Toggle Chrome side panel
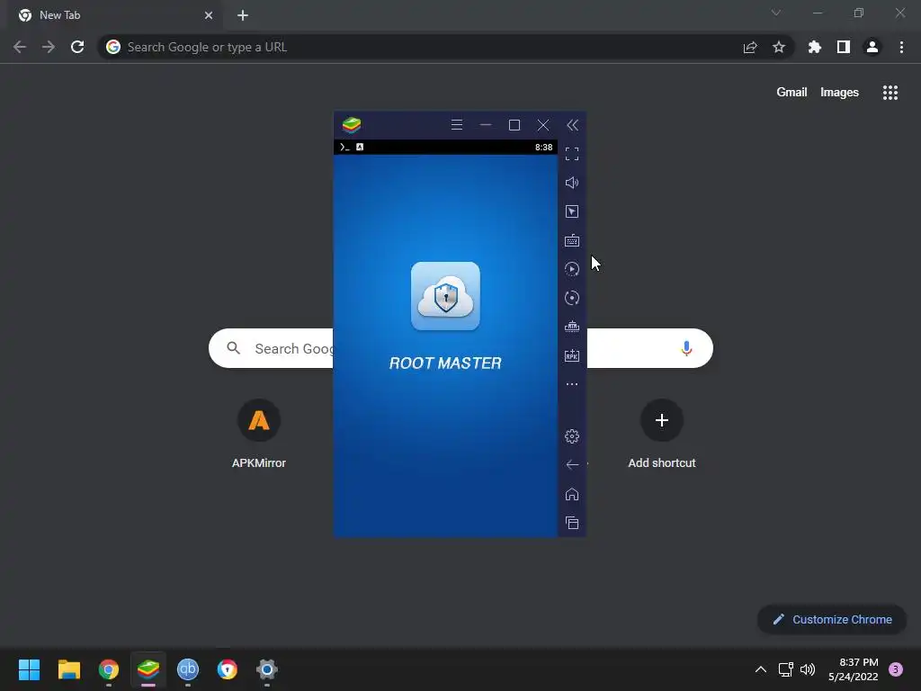This screenshot has height=691, width=921. [x=843, y=47]
